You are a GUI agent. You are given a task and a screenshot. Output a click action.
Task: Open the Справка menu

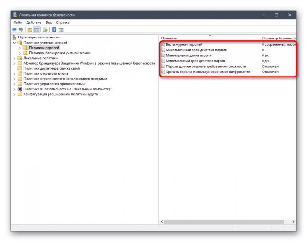tap(63, 22)
